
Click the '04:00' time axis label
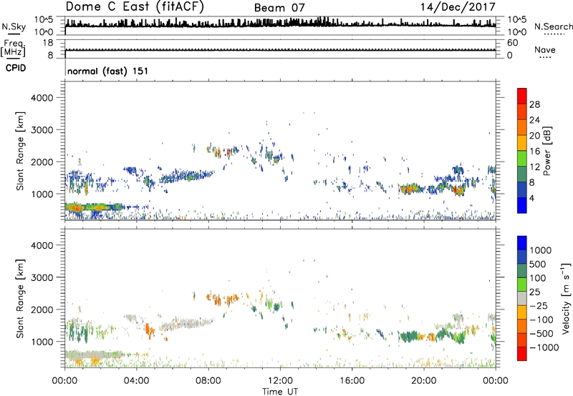coord(137,381)
